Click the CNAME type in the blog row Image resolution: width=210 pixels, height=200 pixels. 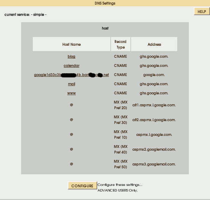tap(121, 56)
